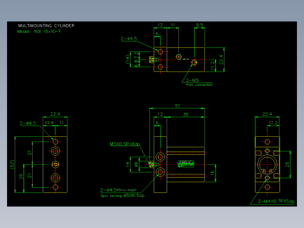Click the brand label plate on cylinder body
The width and height of the screenshot is (304, 228).
186,164
